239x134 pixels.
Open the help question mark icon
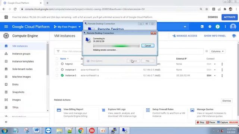tap(210, 27)
